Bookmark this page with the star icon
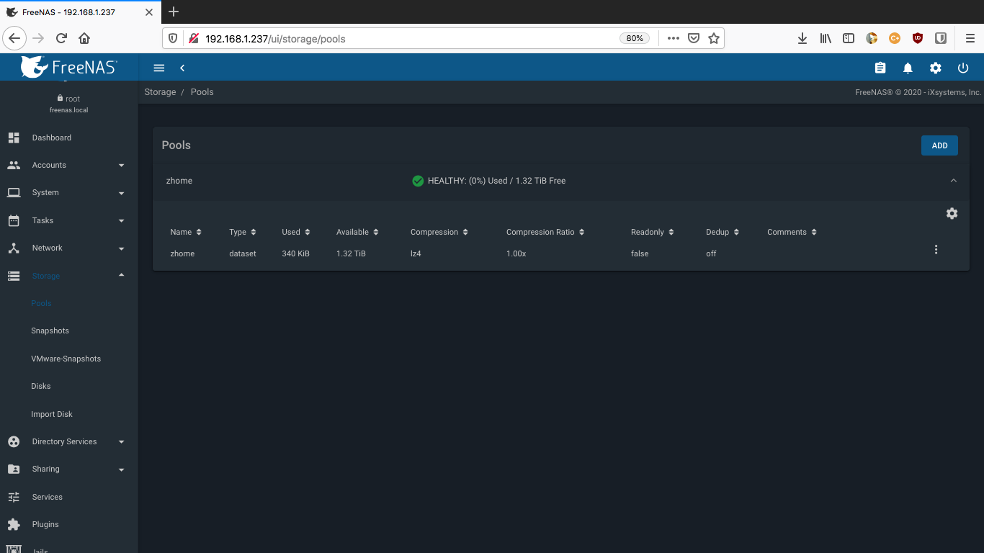This screenshot has width=984, height=553. [x=714, y=38]
